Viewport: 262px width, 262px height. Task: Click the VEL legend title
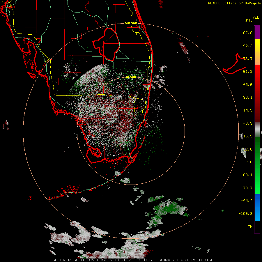pos(256,17)
